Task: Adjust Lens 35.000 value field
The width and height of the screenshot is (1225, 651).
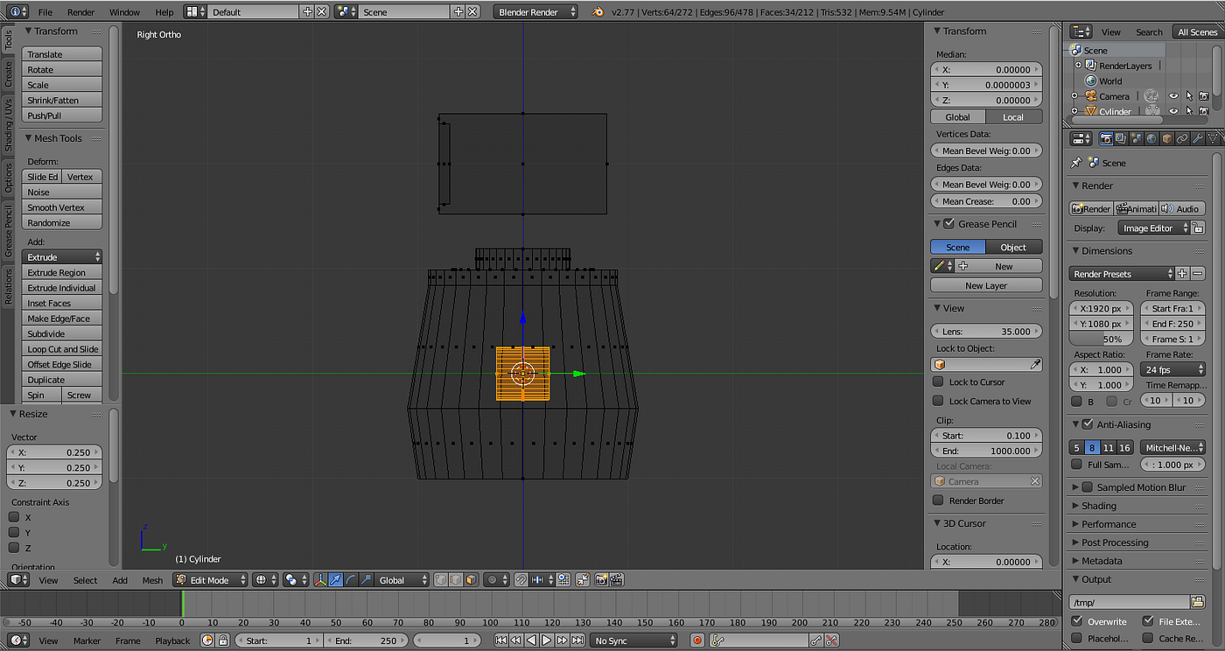Action: pyautogui.click(x=986, y=332)
